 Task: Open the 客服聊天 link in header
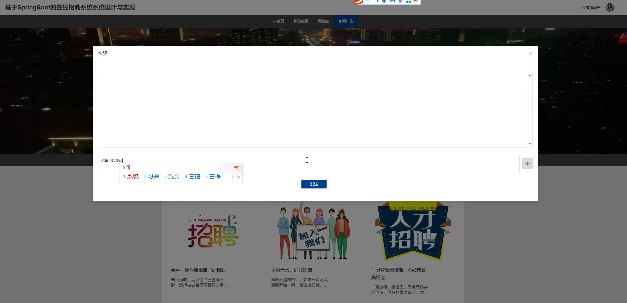[591, 8]
